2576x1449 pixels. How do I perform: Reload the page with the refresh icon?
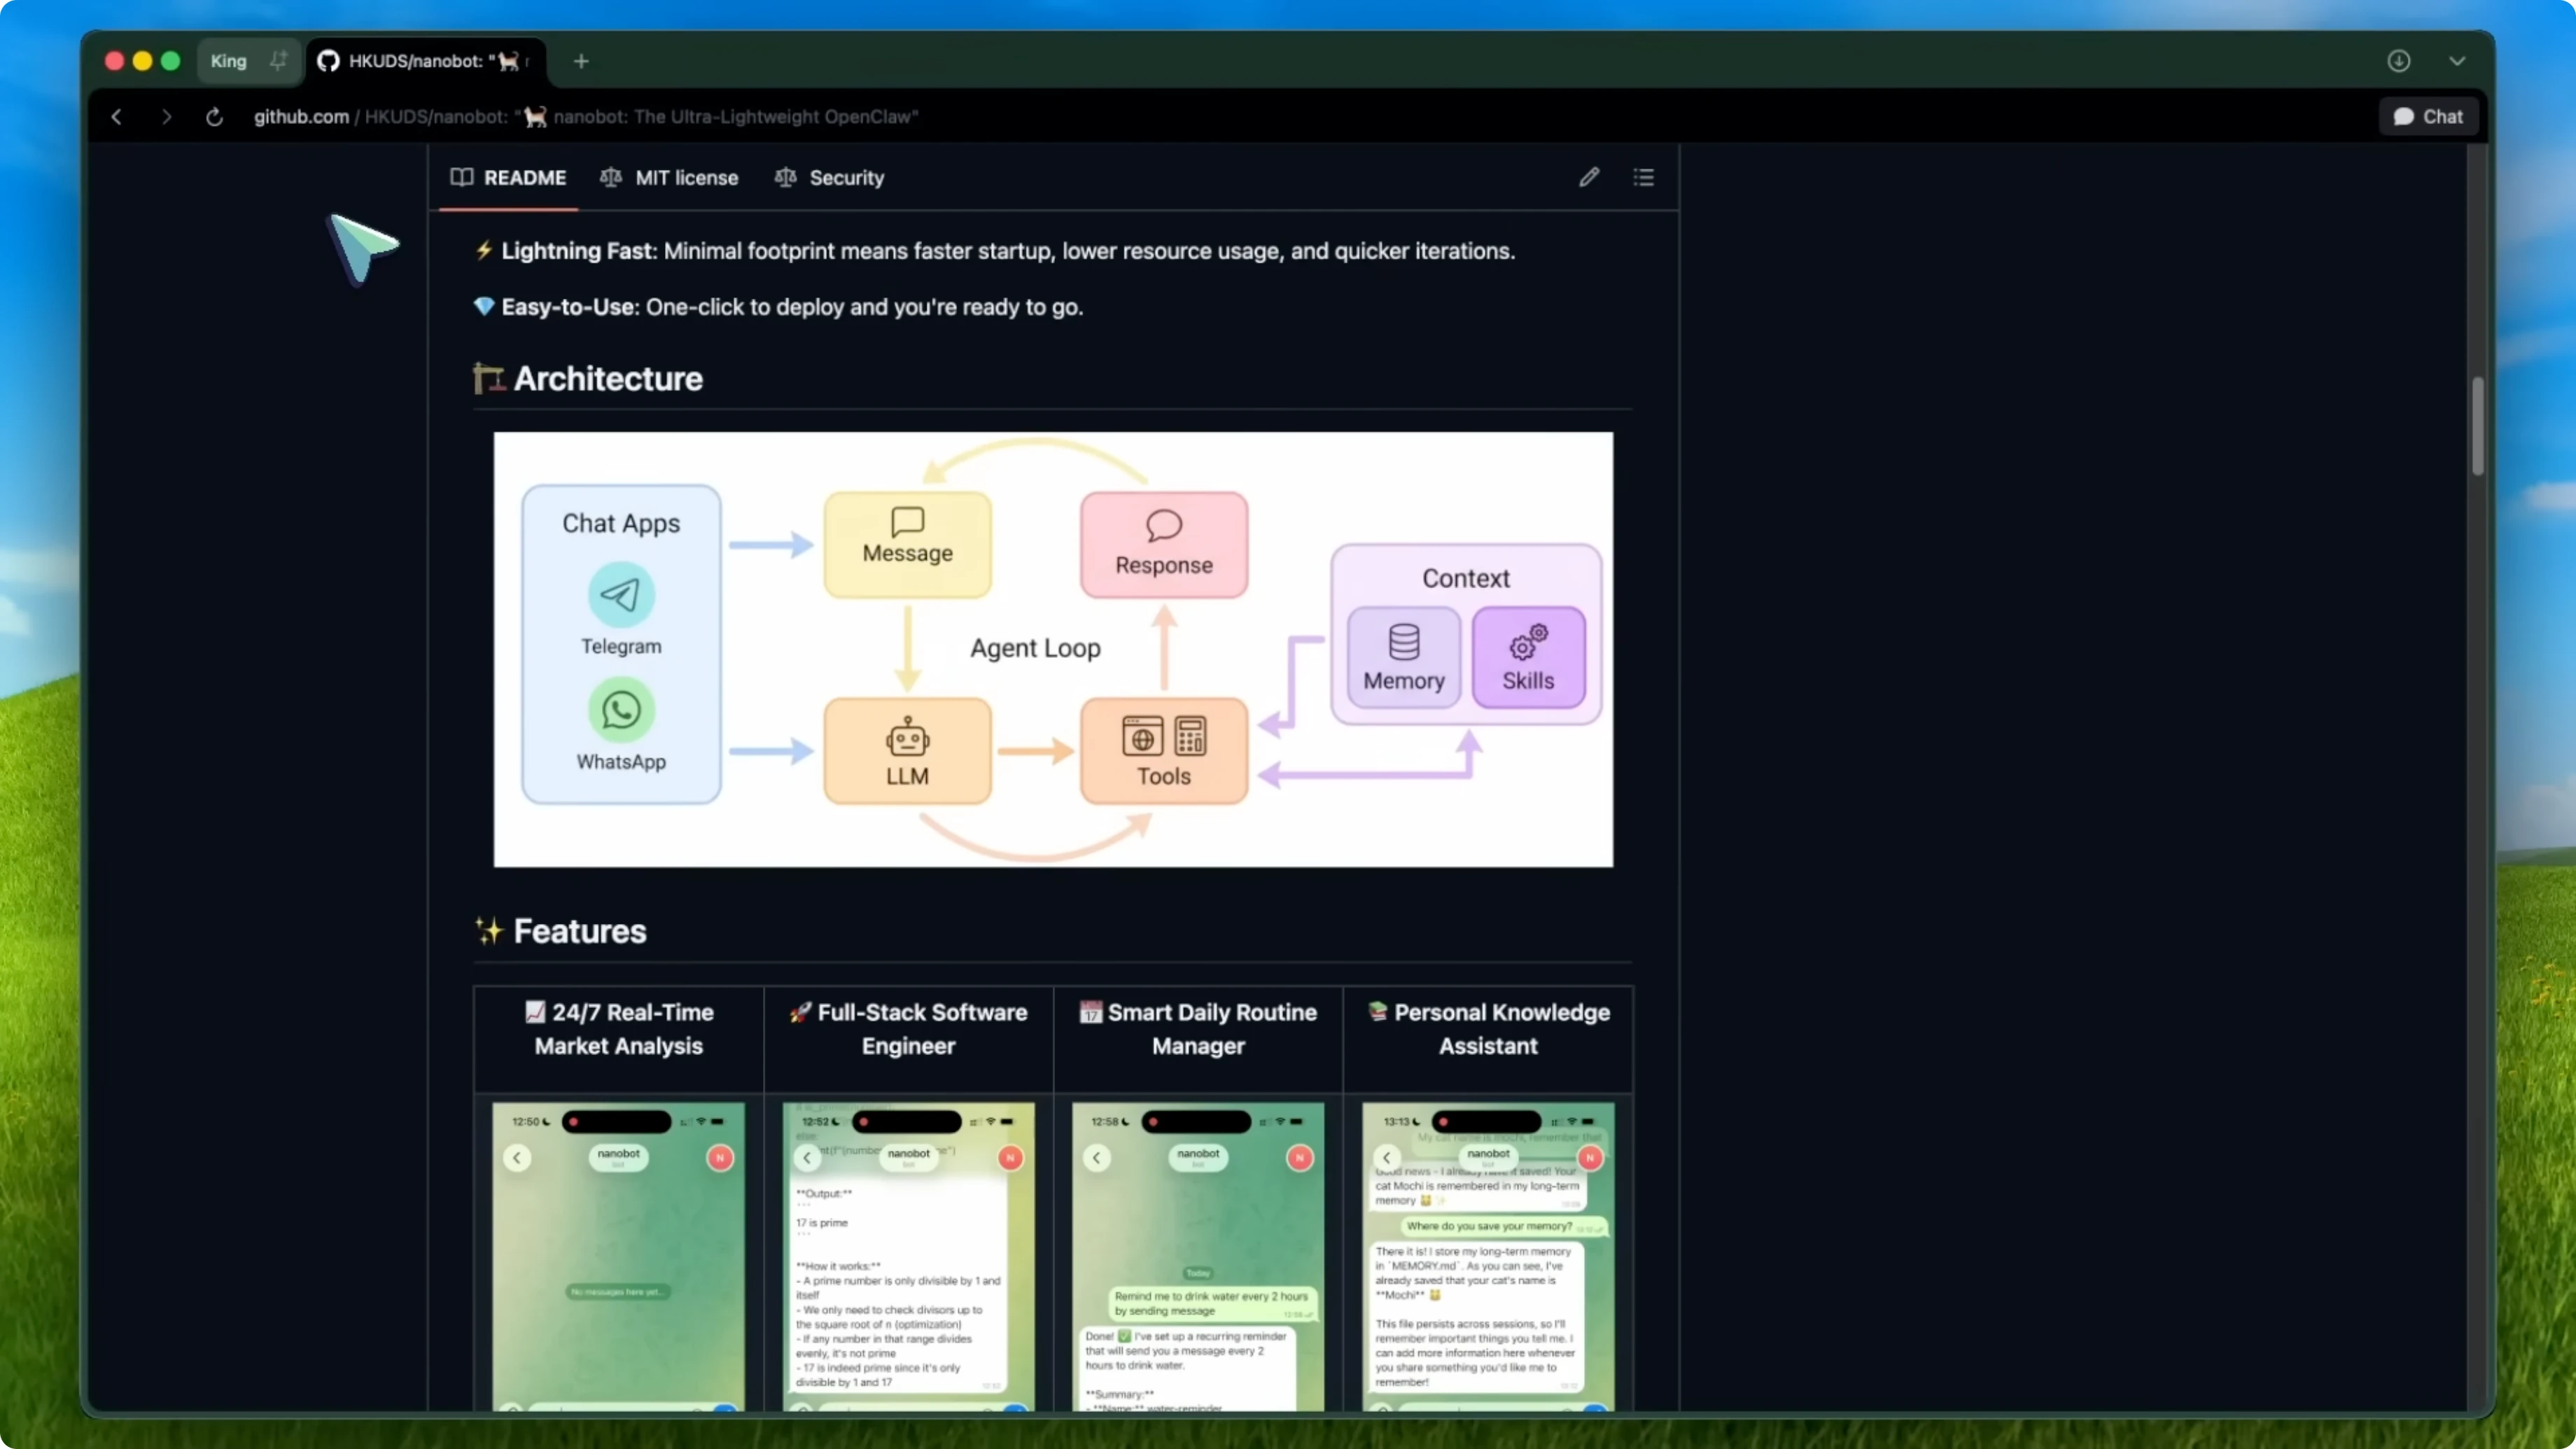214,116
